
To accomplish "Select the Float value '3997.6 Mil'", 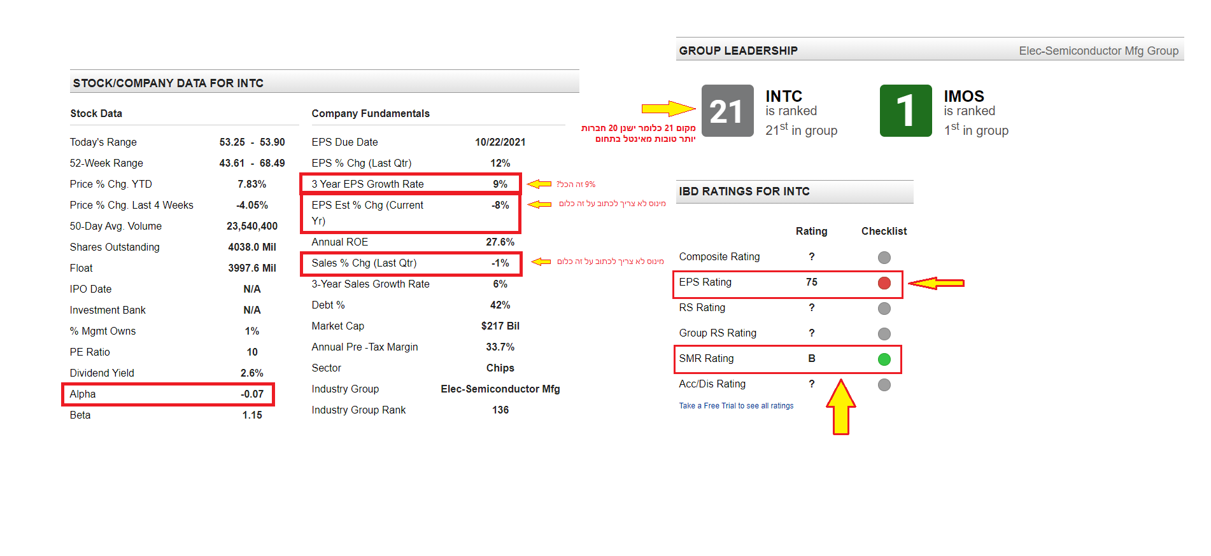I will point(252,268).
